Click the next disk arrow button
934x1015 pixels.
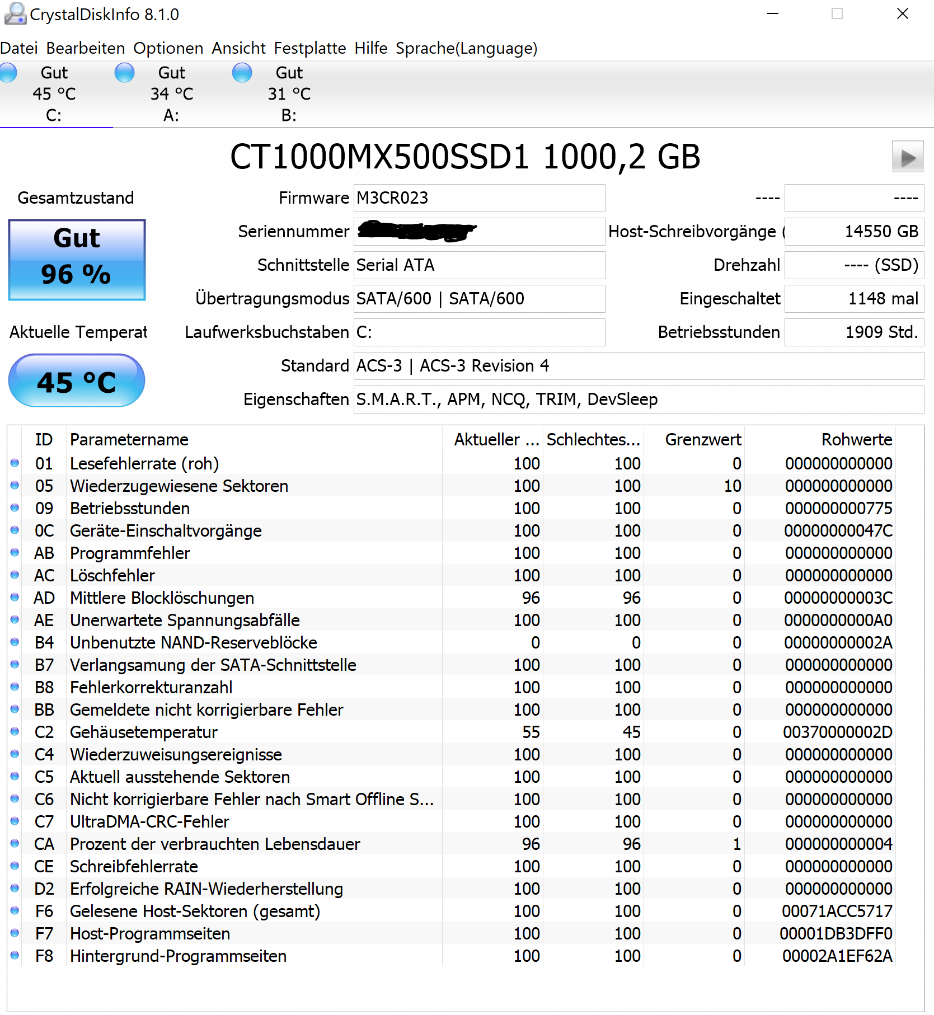(x=907, y=157)
